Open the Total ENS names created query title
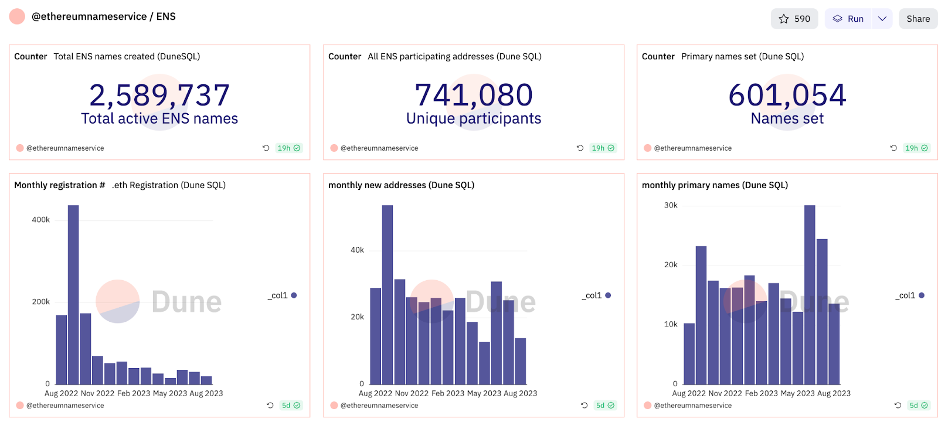Screen dimensions: 938x422 pos(127,57)
